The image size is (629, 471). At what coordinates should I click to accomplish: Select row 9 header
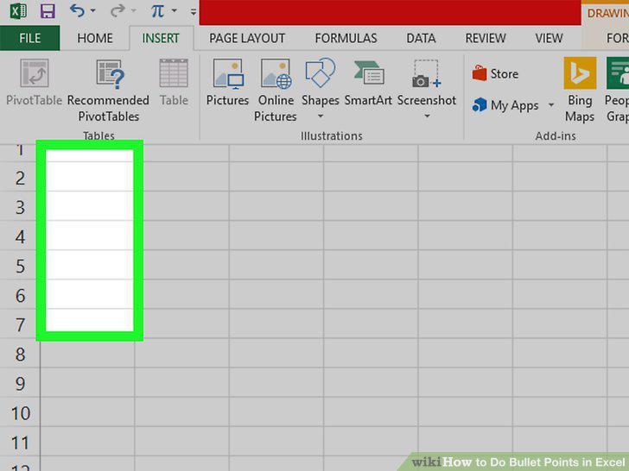20,384
